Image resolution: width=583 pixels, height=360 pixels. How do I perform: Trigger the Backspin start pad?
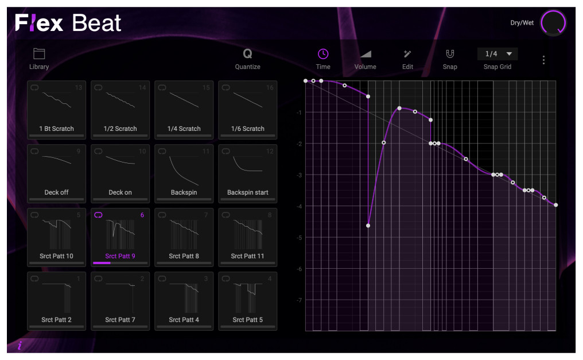click(x=247, y=171)
